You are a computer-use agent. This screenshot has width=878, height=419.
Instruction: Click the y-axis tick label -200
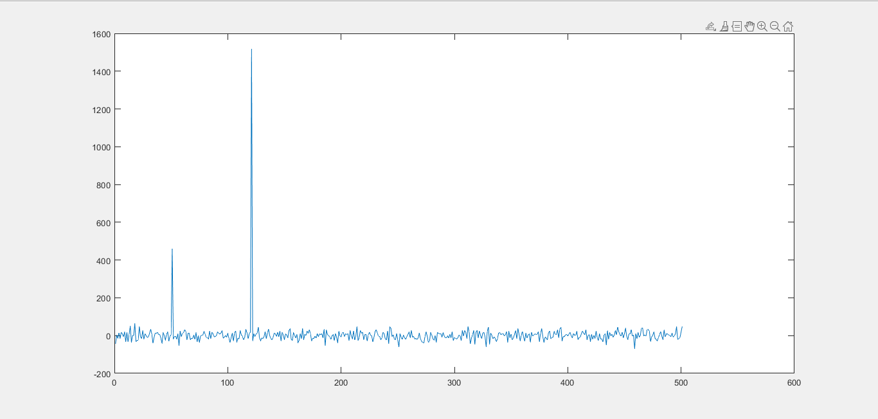(103, 374)
